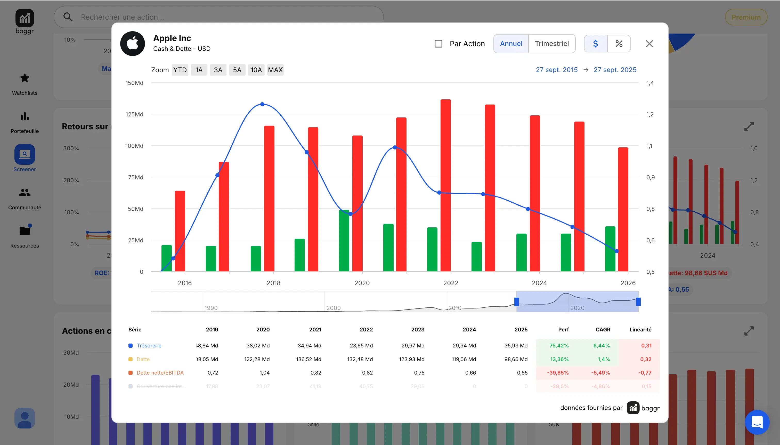This screenshot has width=780, height=445.
Task: Switch to the Trimestriel tab
Action: (x=551, y=44)
